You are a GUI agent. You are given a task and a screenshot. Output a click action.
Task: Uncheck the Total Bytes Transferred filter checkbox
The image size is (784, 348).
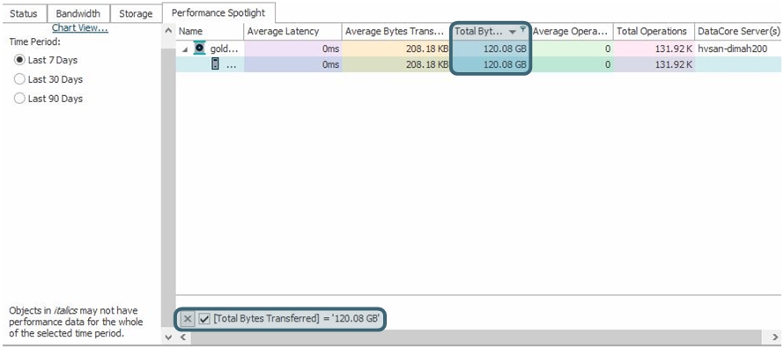tap(204, 319)
